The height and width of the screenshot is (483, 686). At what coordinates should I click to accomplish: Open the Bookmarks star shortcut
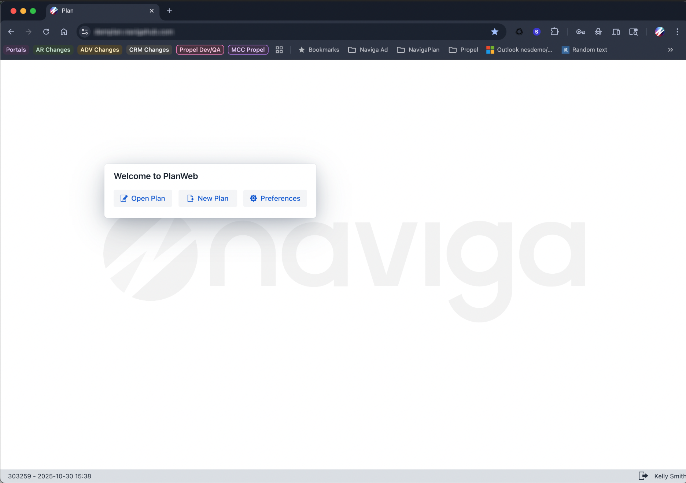319,50
